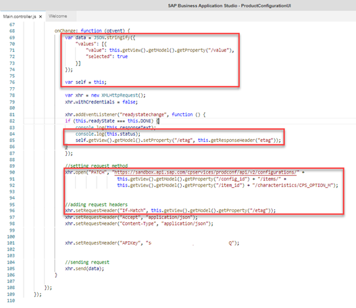
Task: Click the console.log(this.status) line
Action: 108,134
